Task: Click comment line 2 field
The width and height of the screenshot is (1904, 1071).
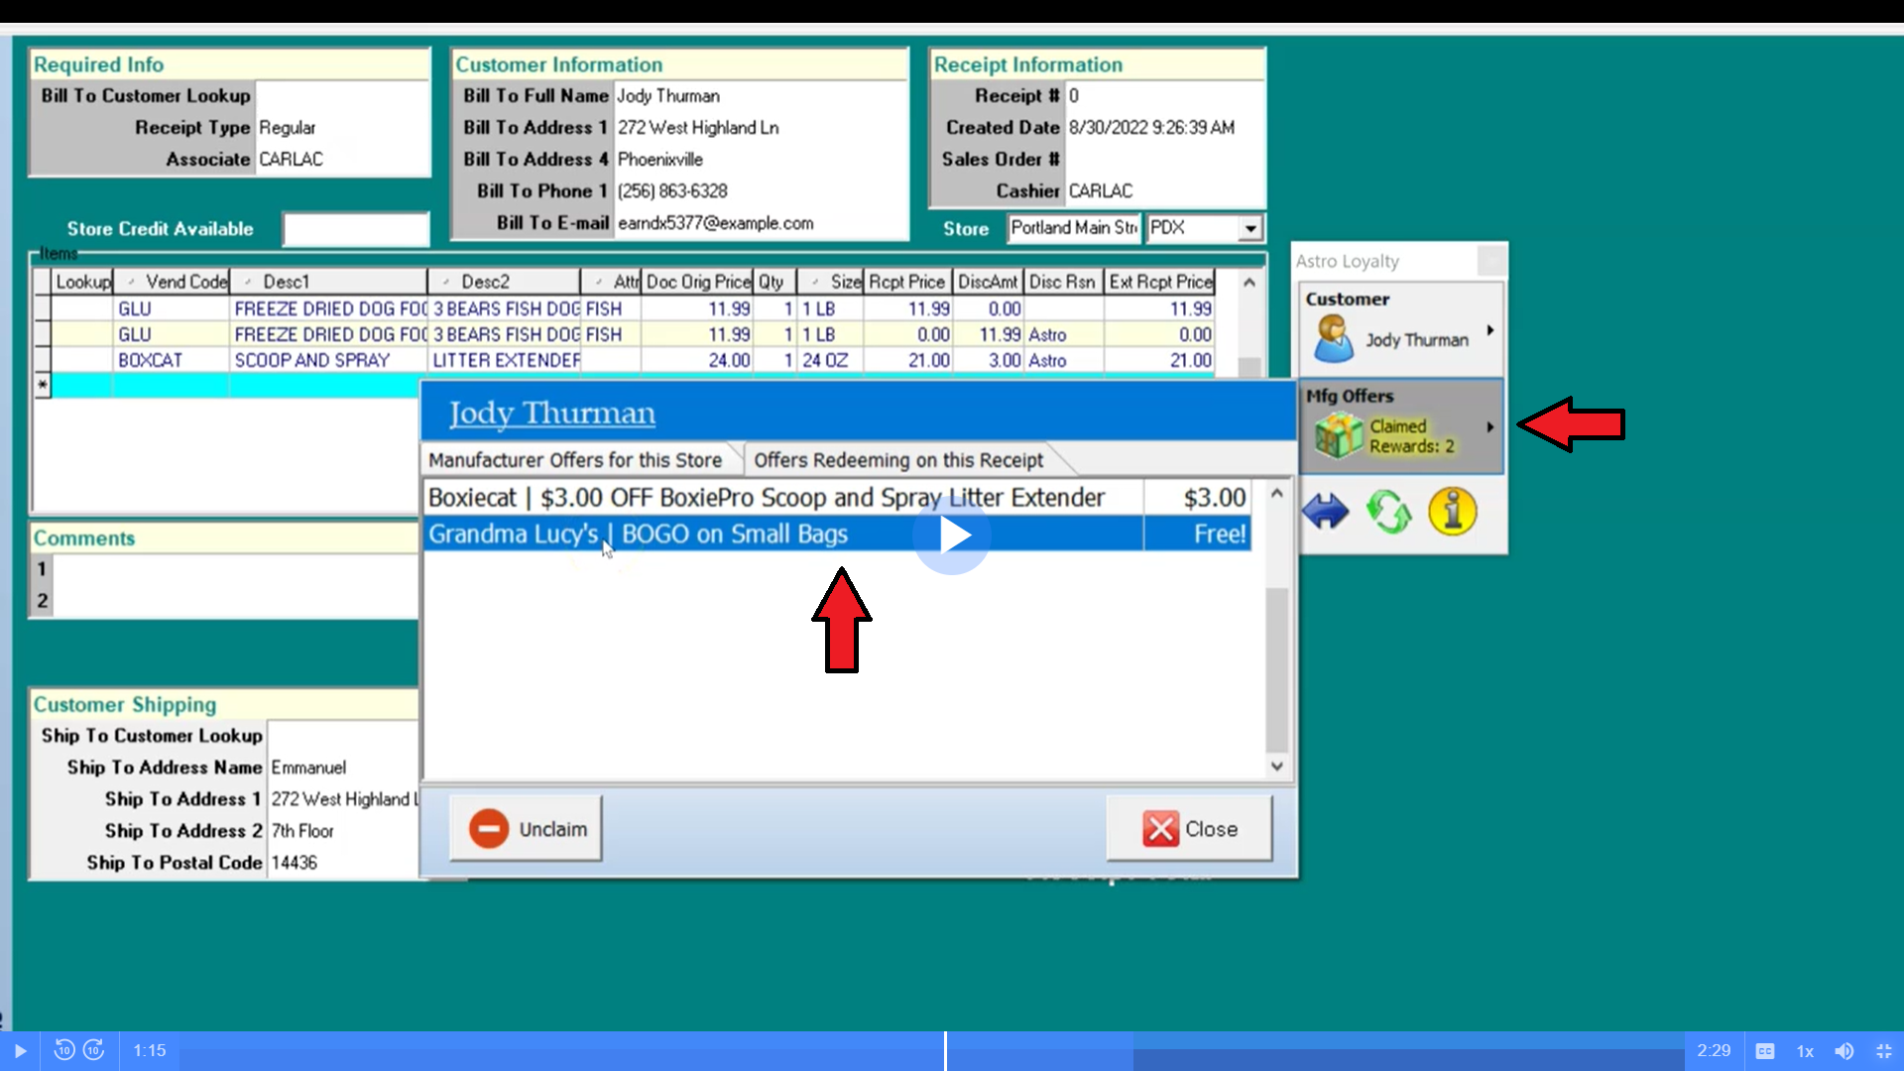Action: 236,601
